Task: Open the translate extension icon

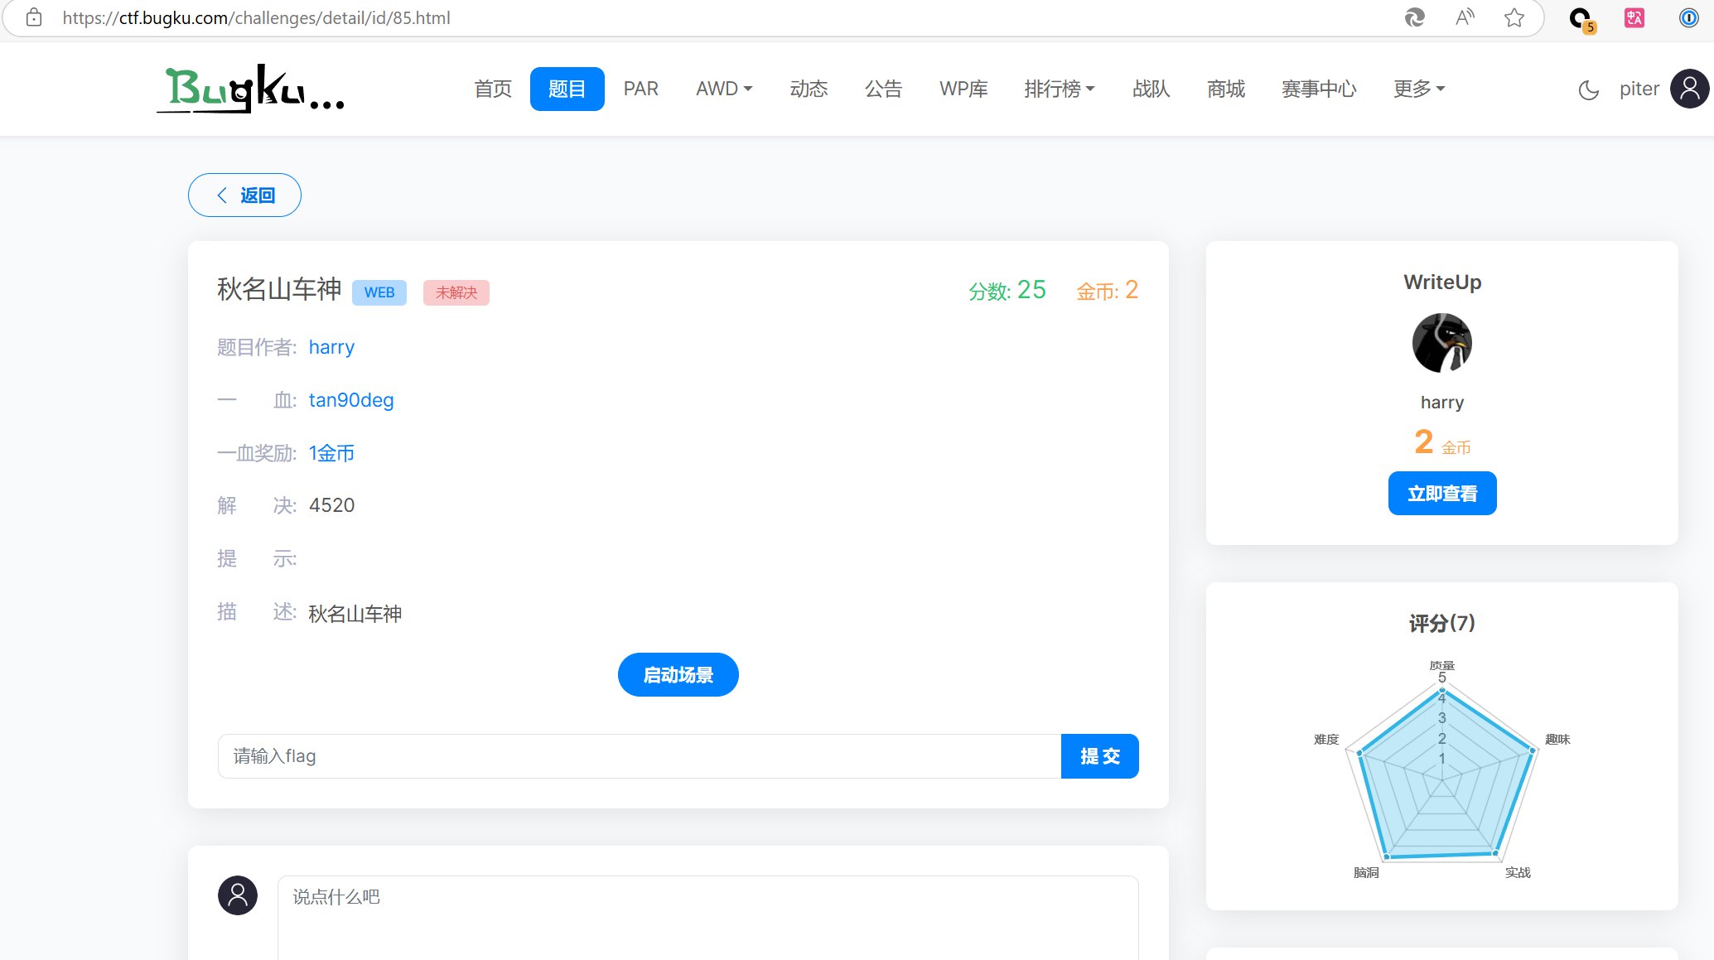Action: 1634,17
